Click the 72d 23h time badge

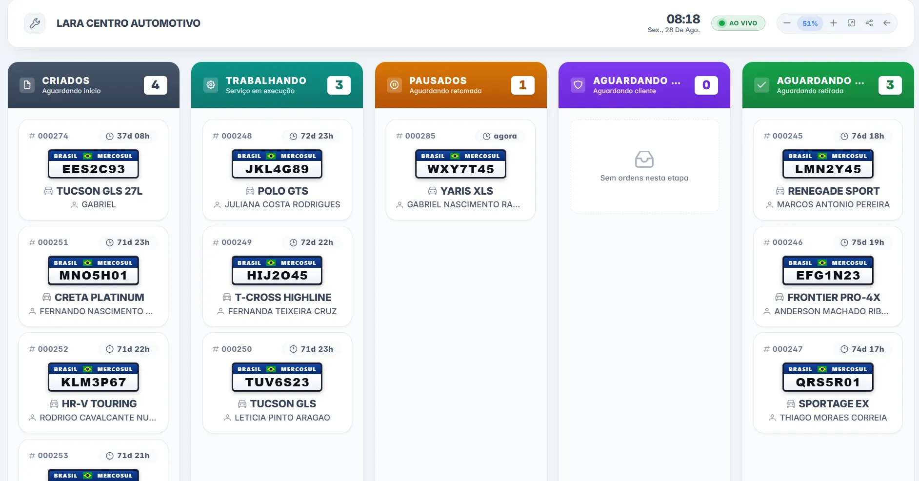tap(312, 136)
